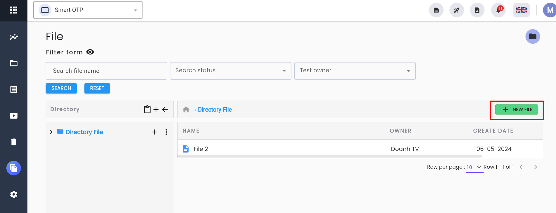Open the settings gear in sidebar
The height and width of the screenshot is (213, 556).
click(14, 194)
